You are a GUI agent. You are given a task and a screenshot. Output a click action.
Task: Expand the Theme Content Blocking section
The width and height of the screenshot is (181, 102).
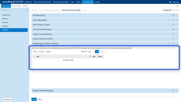176,29
